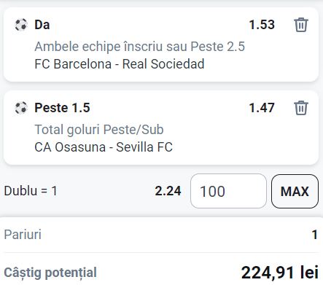The height and width of the screenshot is (285, 323).
Task: Click the Total goluri Peste/Sub market label
Action: pyautogui.click(x=99, y=130)
